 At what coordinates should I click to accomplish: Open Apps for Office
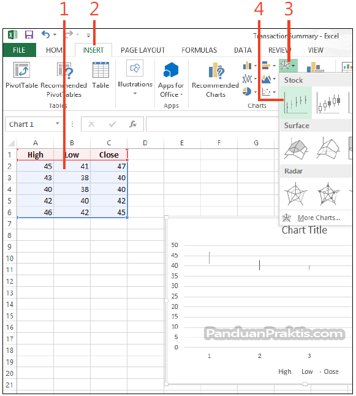pos(171,80)
